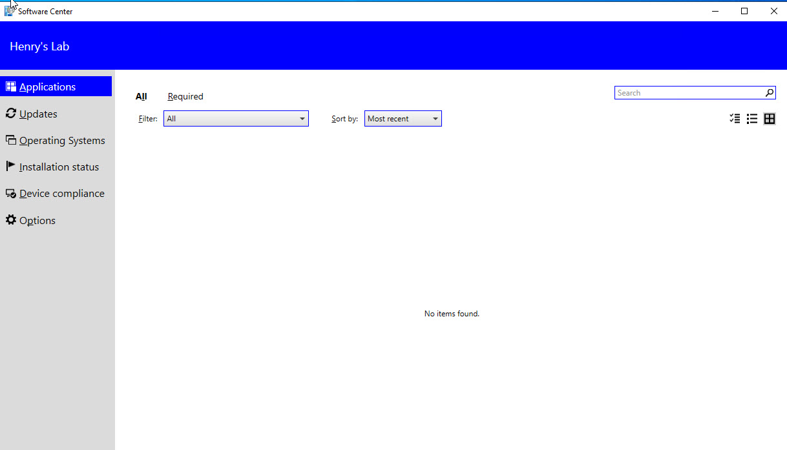The width and height of the screenshot is (787, 450).
Task: Click the Updates refresh arrows icon
Action: [10, 114]
